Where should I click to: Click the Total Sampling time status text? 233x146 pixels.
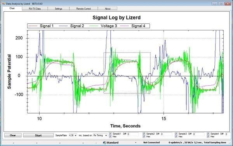[215, 142]
